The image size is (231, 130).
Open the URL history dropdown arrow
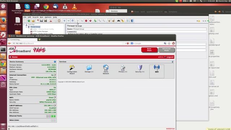125,43
